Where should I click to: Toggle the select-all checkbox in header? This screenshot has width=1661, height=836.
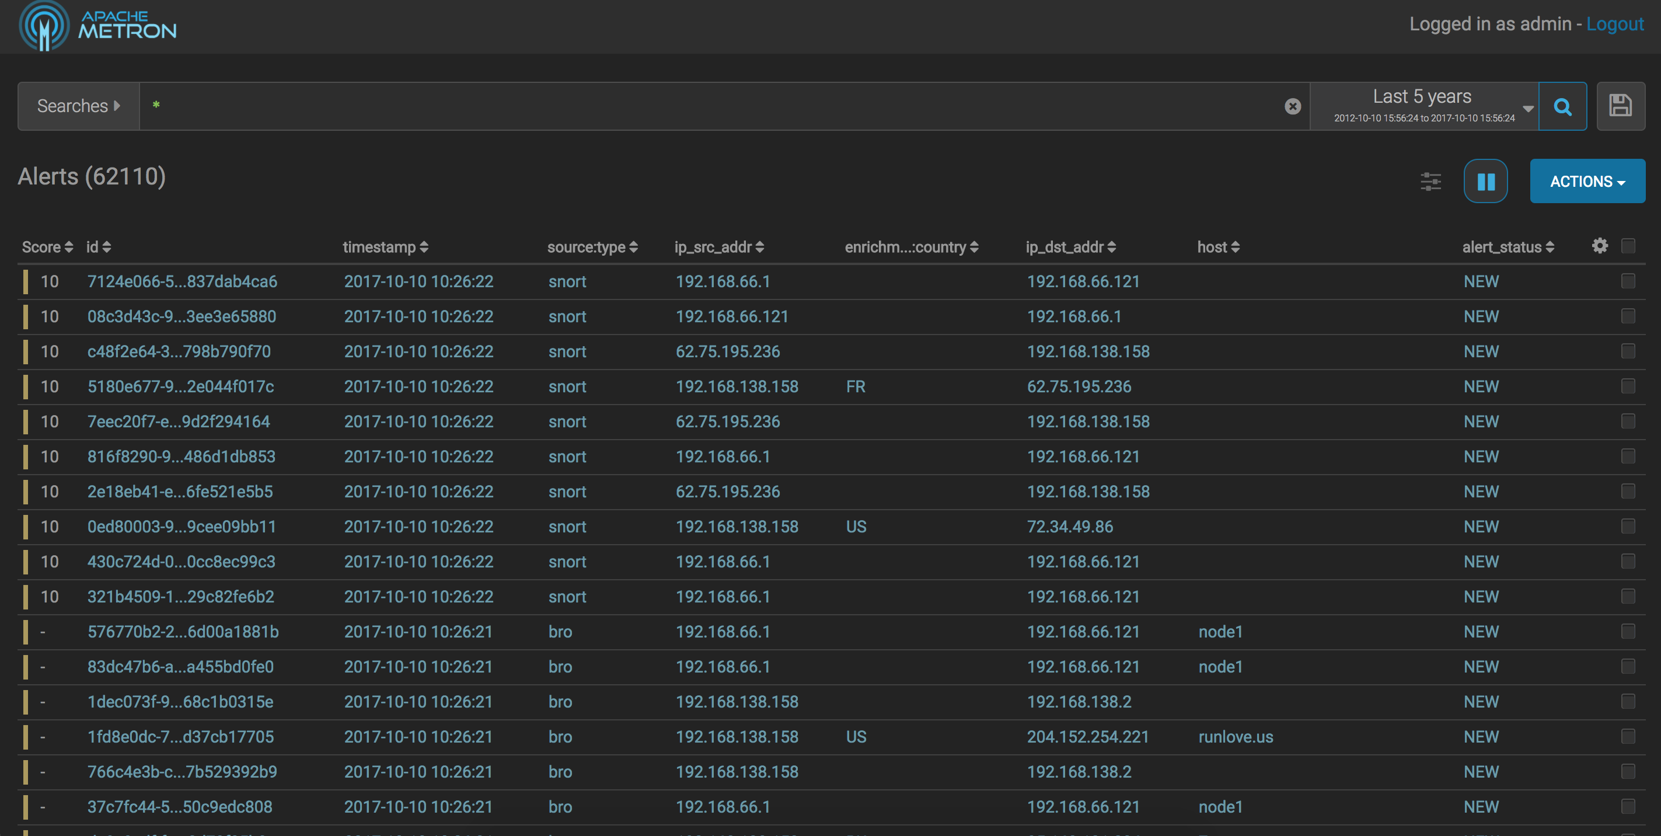pos(1628,246)
